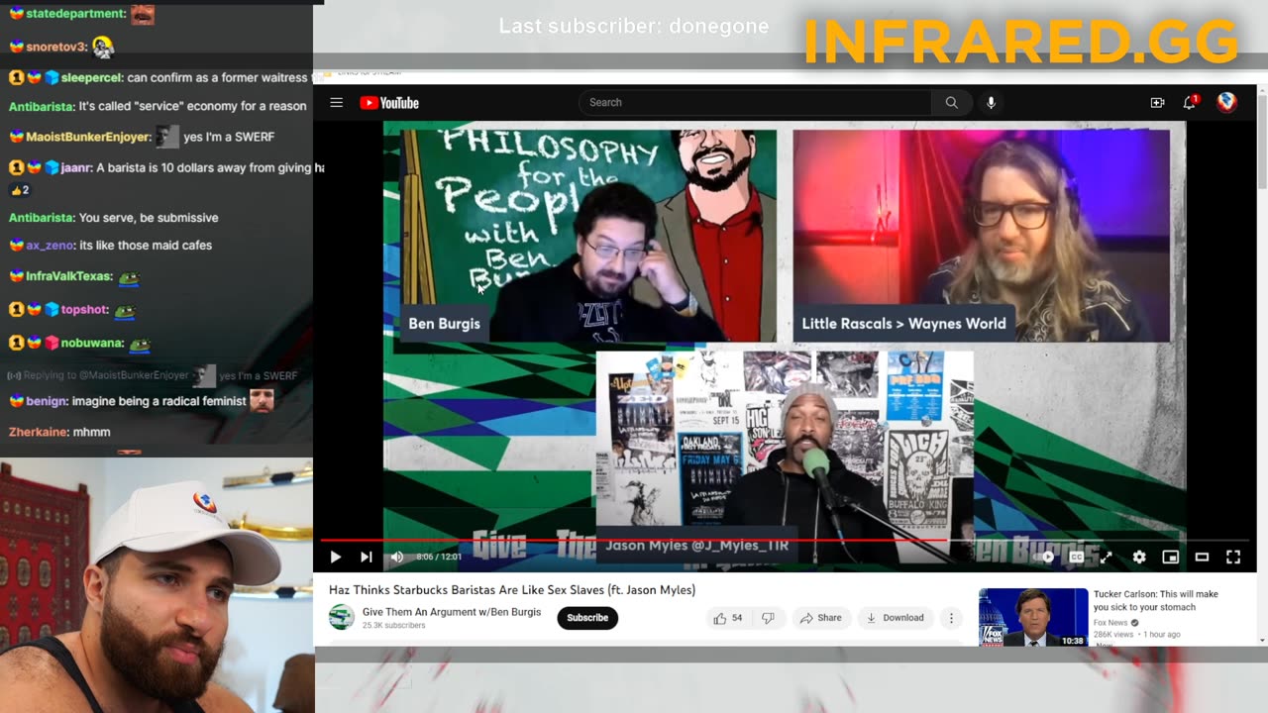Skip to next video
1268x713 pixels.
[366, 557]
